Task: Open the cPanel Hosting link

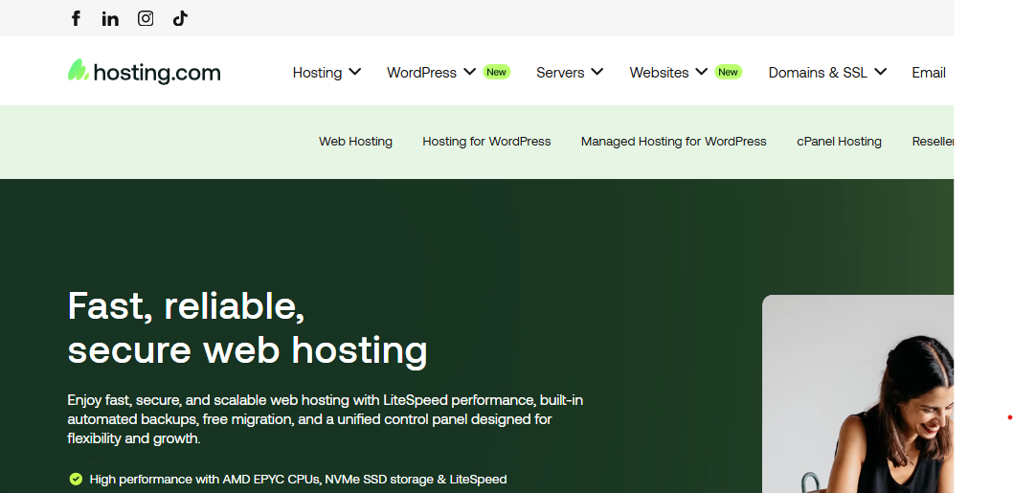Action: click(x=839, y=142)
